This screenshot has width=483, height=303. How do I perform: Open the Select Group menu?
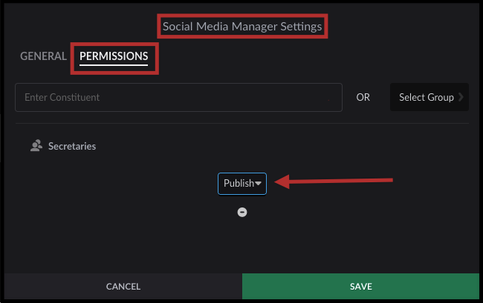click(429, 97)
